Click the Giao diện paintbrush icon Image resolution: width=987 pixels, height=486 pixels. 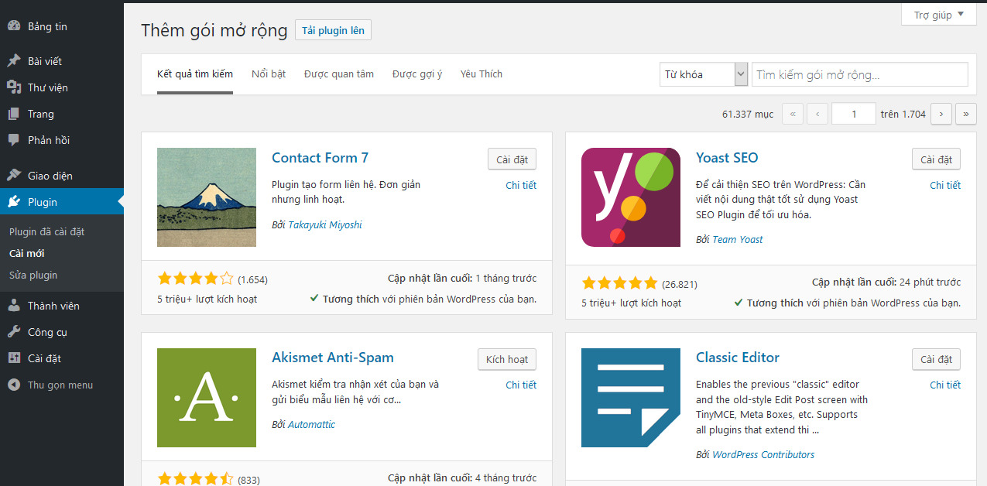(14, 176)
